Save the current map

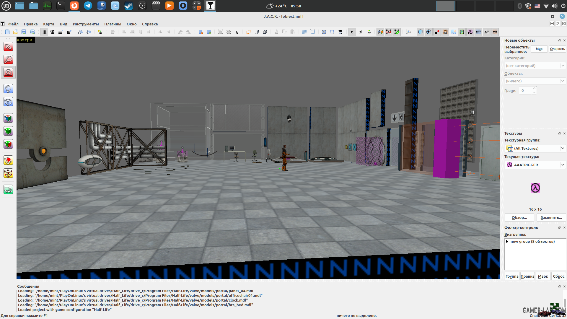point(24,32)
